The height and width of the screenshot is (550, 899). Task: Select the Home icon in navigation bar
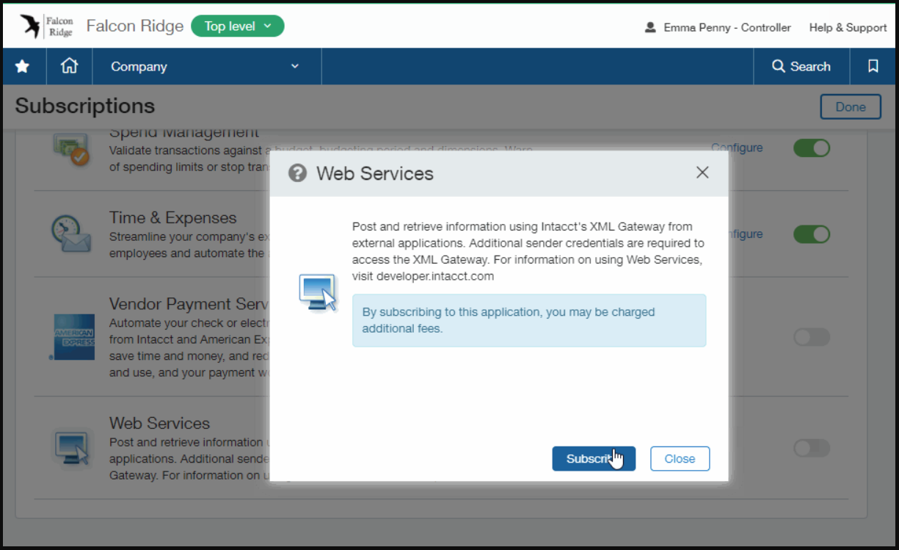pyautogui.click(x=69, y=66)
